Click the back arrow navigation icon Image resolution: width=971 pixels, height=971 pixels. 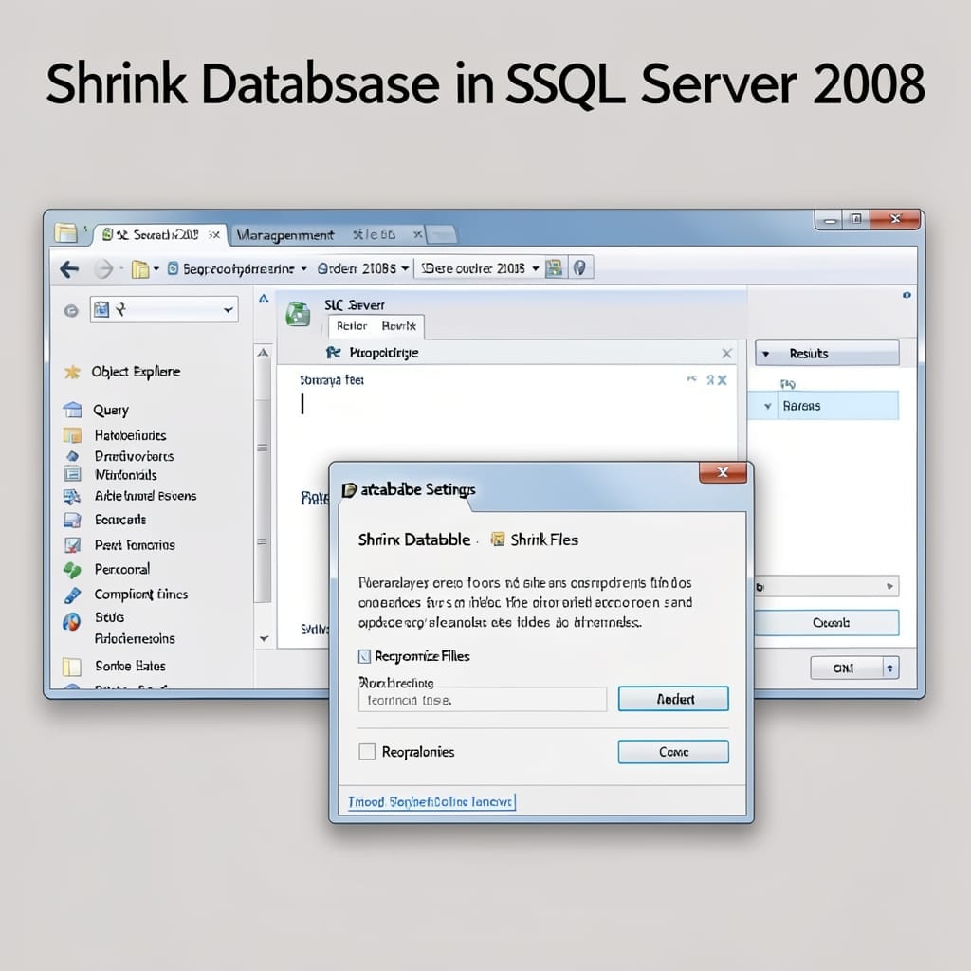[69, 268]
